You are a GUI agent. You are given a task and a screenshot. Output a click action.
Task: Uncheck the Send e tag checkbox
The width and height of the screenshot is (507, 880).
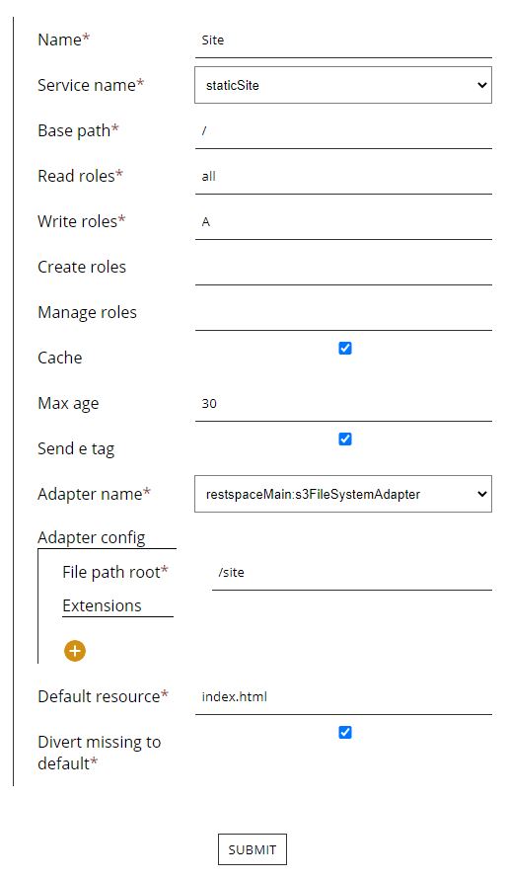(345, 439)
